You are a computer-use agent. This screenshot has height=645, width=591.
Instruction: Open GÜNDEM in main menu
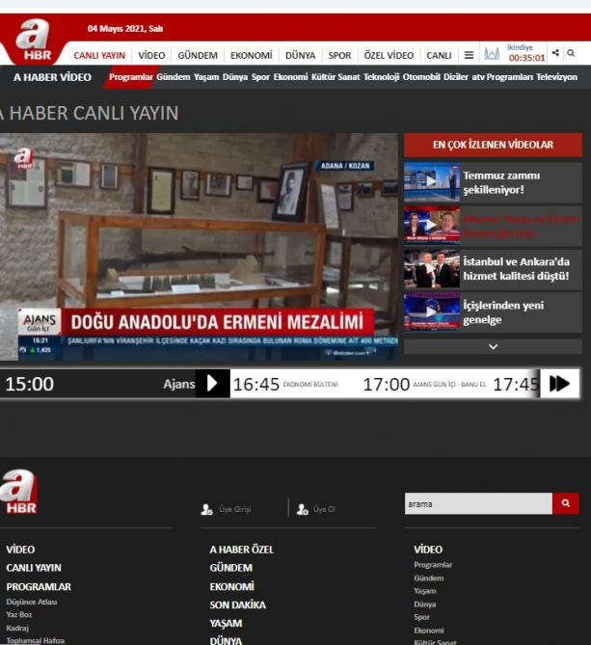(x=198, y=56)
